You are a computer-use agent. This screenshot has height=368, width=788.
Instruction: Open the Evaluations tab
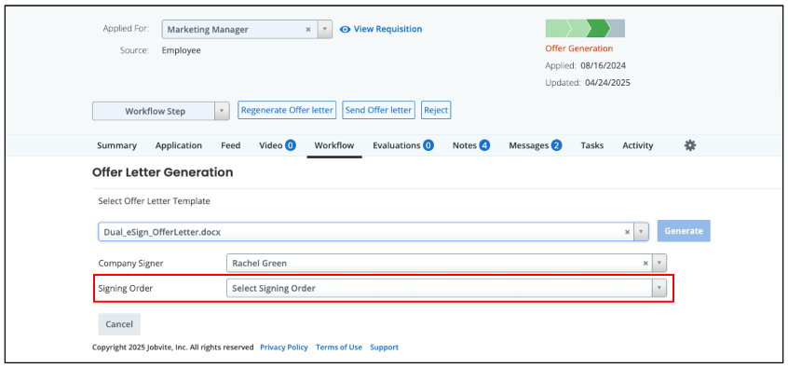[397, 145]
